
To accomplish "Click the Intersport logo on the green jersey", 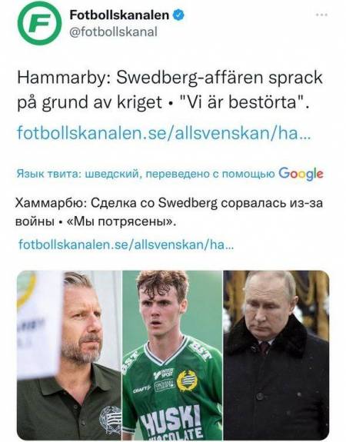I will [x=164, y=374].
